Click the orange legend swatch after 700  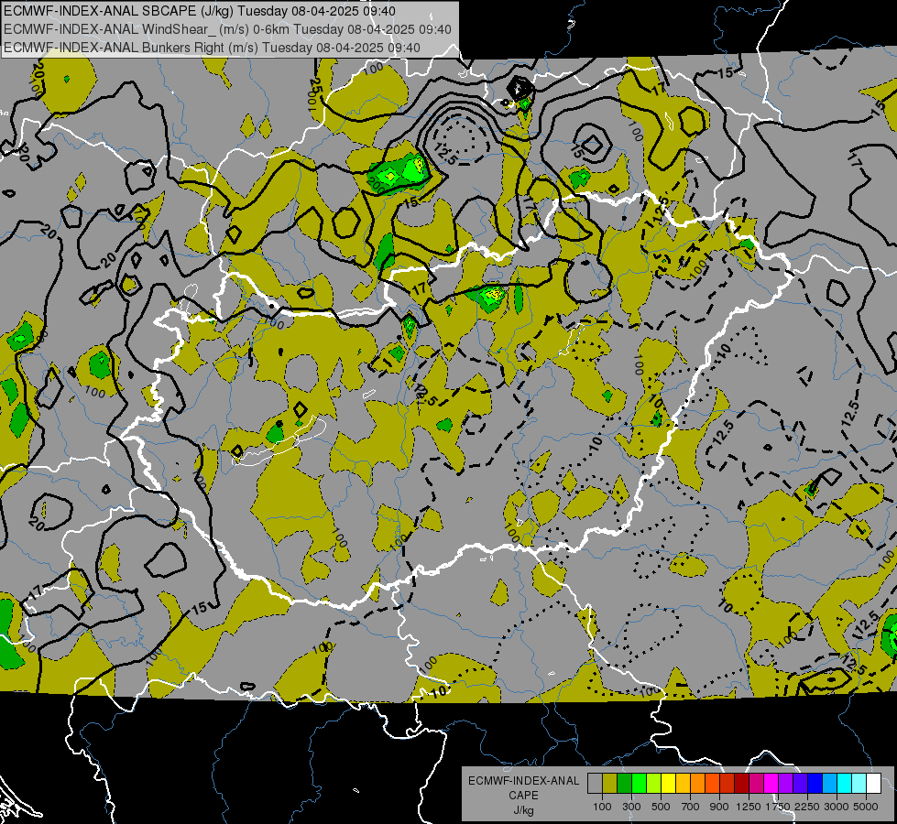(x=697, y=783)
